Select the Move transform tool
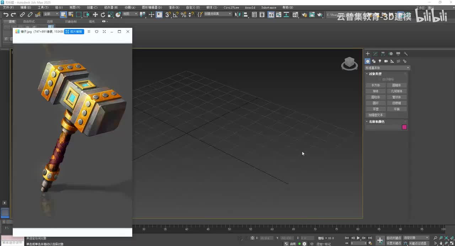 click(95, 15)
